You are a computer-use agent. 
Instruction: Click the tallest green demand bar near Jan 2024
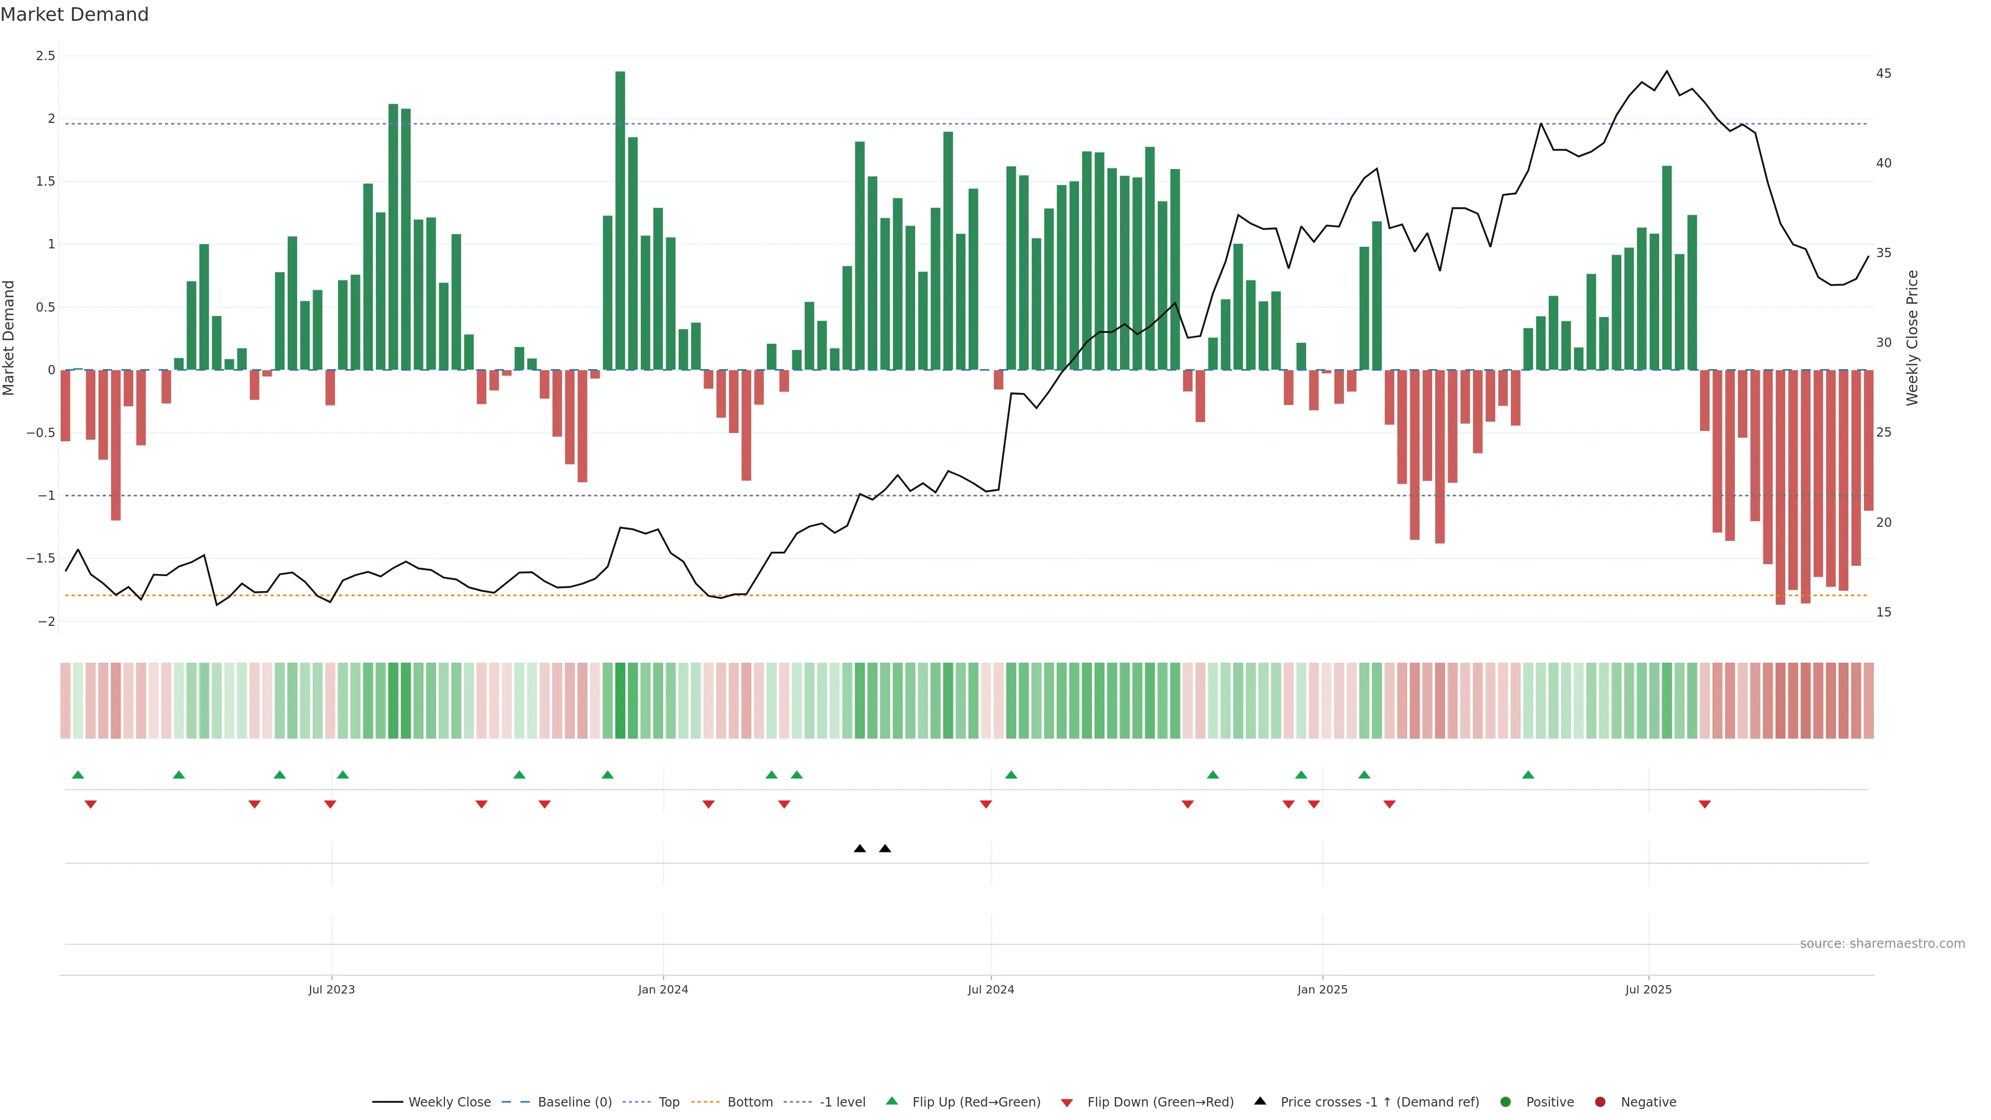pos(620,220)
